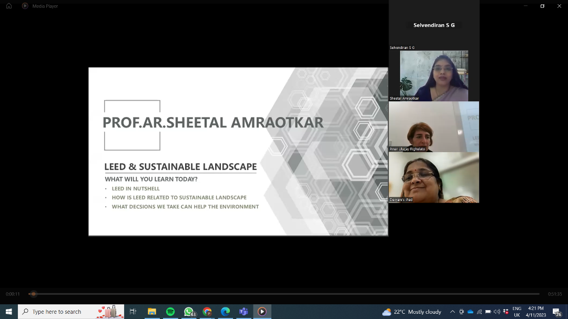Launch Google Chrome from the taskbar

click(207, 312)
